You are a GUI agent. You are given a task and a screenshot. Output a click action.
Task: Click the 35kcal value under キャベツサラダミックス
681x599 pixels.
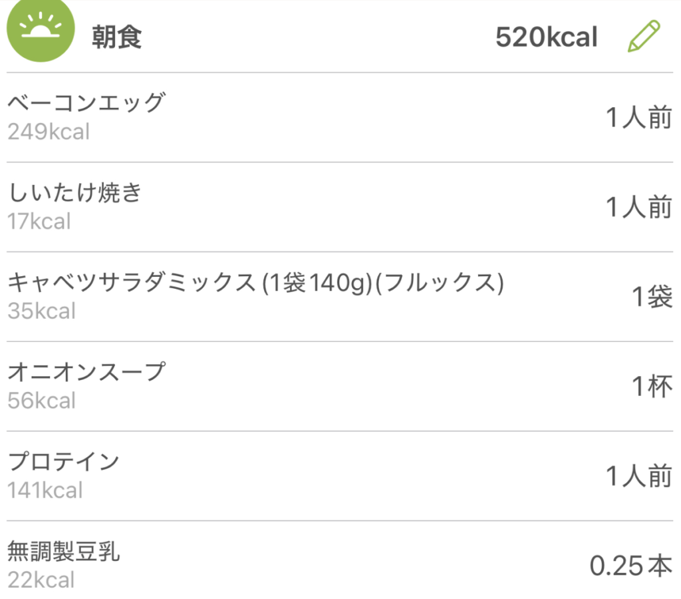click(x=41, y=311)
